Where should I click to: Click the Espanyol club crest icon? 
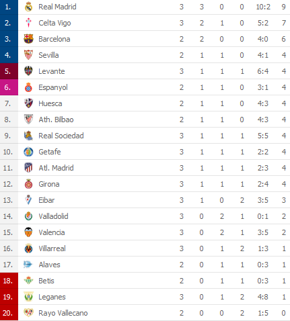click(28, 87)
